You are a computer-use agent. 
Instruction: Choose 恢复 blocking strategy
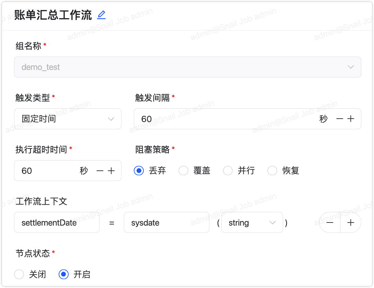[272, 171]
